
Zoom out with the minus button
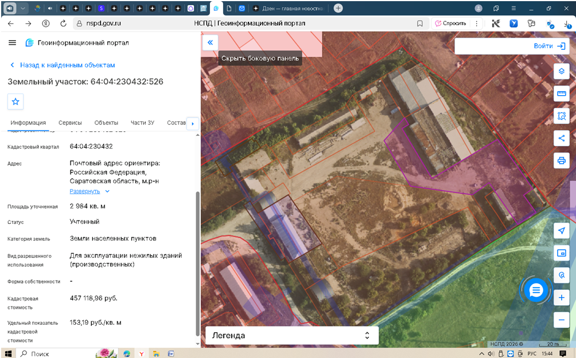tap(561, 320)
